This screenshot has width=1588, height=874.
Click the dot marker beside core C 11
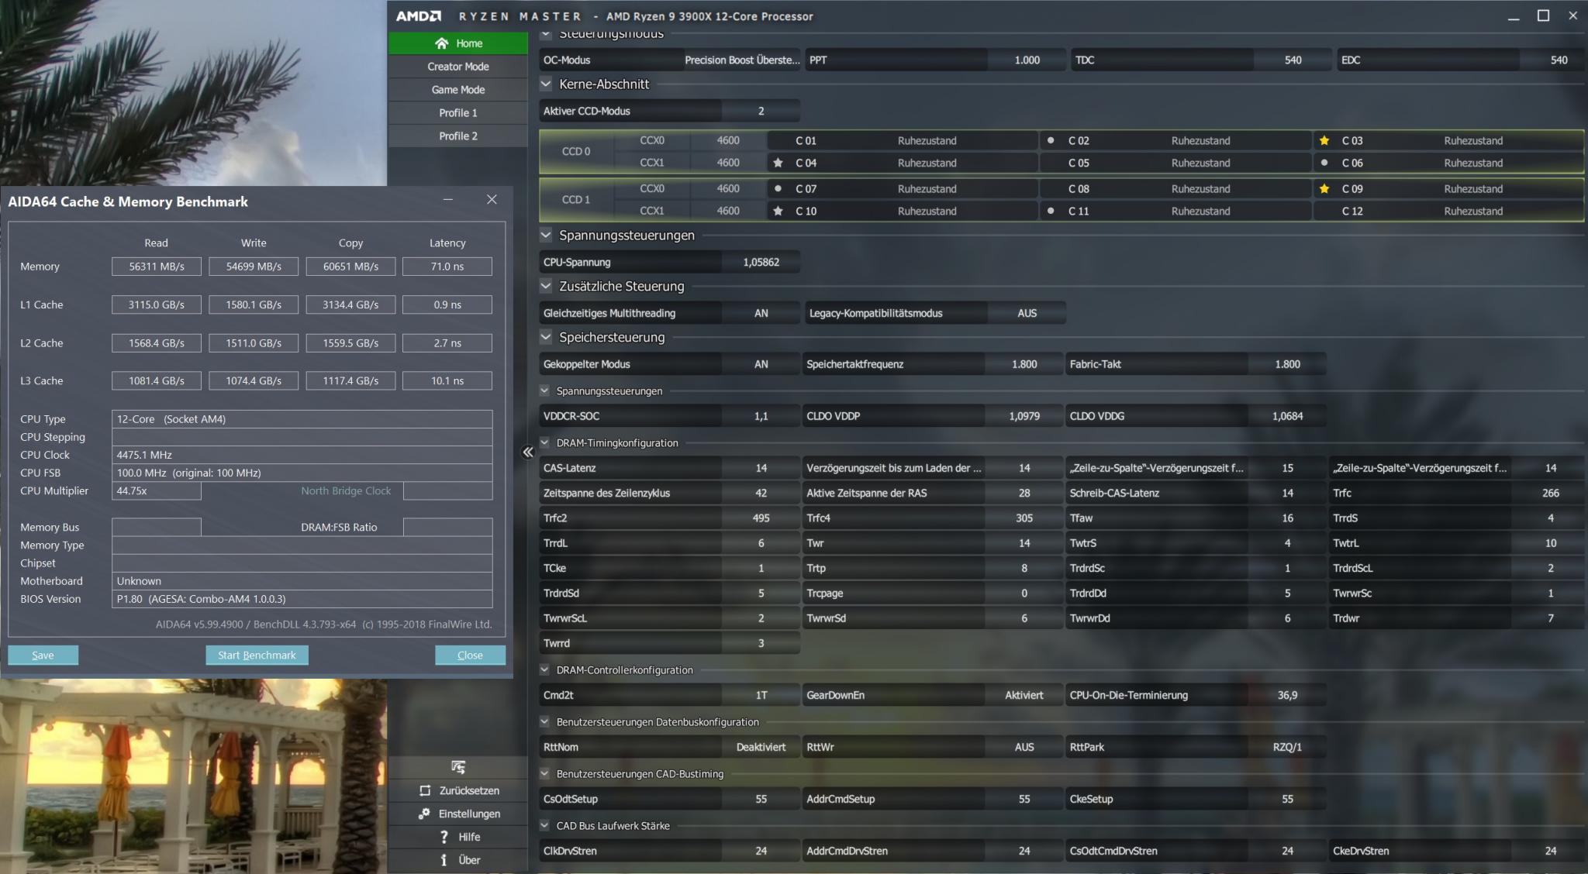click(1051, 211)
